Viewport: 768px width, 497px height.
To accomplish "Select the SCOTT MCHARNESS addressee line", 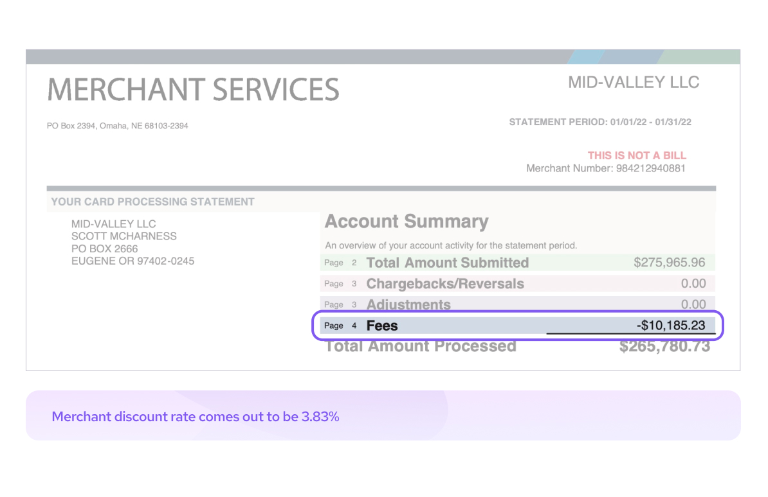I will 124,236.
